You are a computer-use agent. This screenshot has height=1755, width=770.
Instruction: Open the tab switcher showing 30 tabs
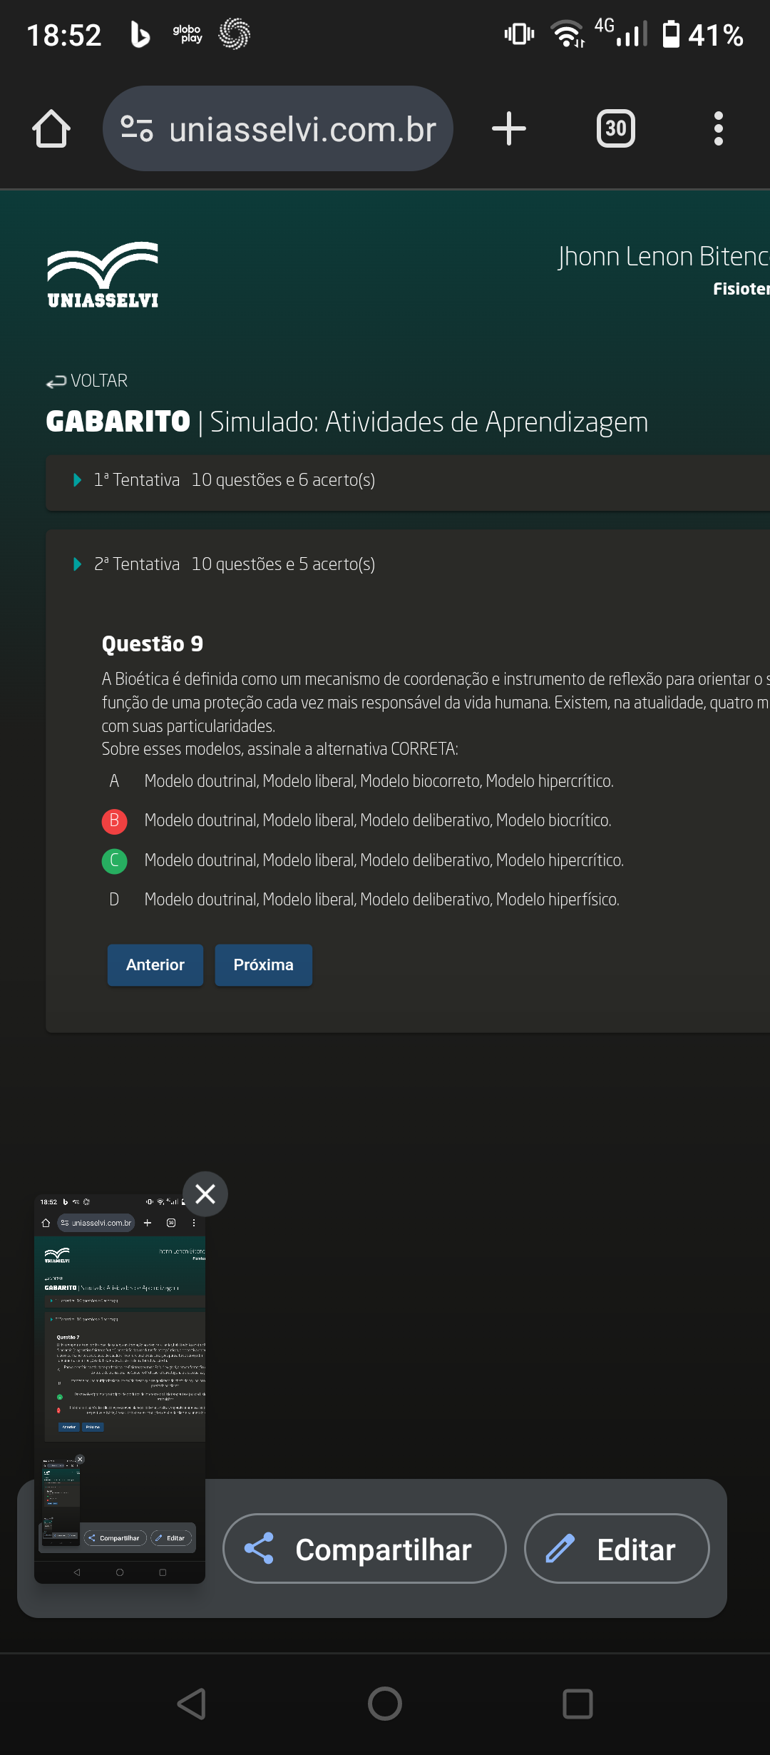[x=615, y=129]
